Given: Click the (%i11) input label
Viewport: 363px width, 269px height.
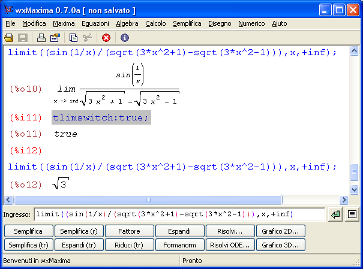Looking at the screenshot, I should click(x=26, y=117).
